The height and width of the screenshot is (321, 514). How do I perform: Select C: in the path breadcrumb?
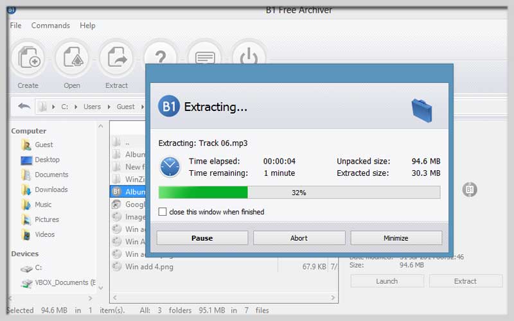pos(65,107)
